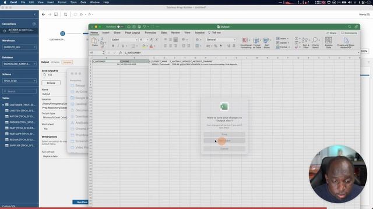The image size is (373, 209).
Task: Click the Name Box showing A1
Action: [97, 53]
